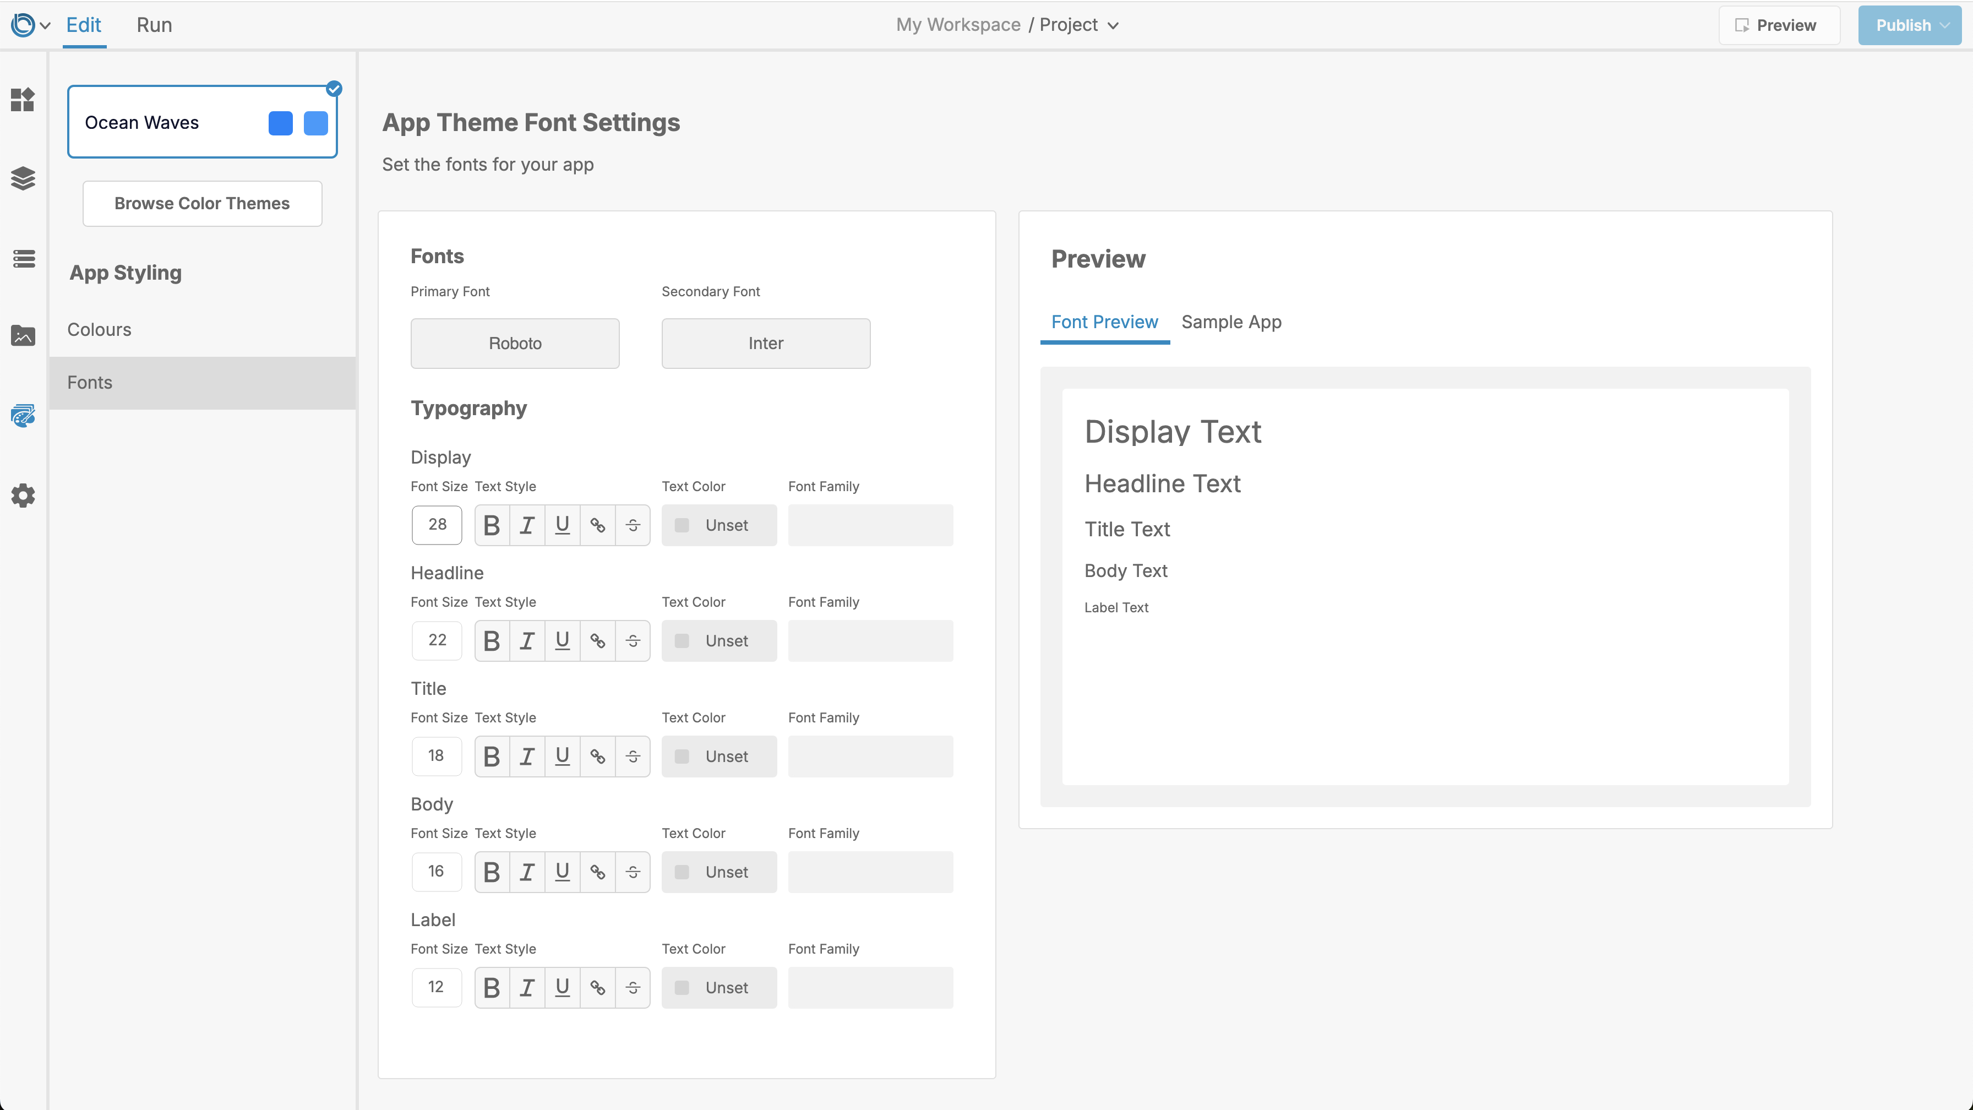Viewport: 1973px width, 1110px height.
Task: Toggle italic for Label text
Action: [527, 988]
